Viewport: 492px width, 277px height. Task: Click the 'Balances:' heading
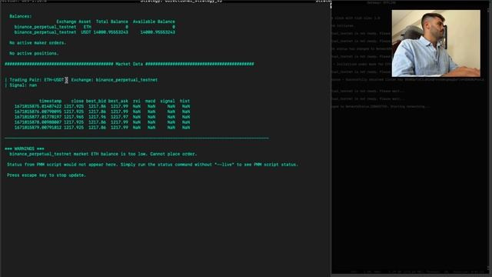[21, 16]
